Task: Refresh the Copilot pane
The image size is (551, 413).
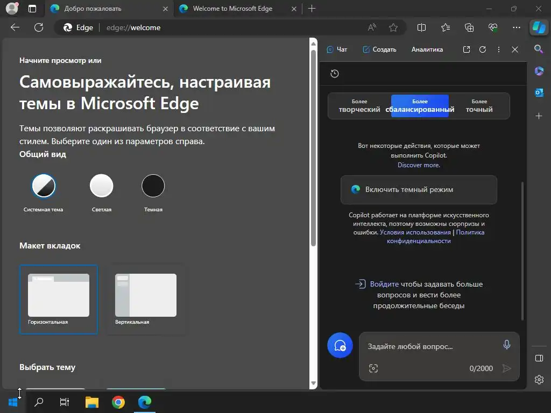Action: tap(483, 49)
